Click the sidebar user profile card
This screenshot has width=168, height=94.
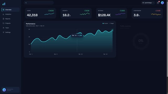click(10, 90)
